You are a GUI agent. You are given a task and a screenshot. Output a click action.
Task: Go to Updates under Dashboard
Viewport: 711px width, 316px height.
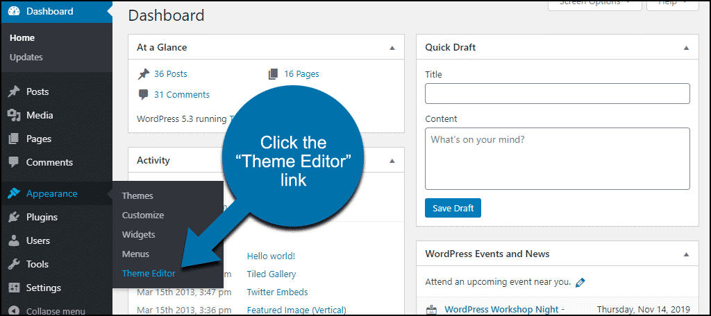(26, 58)
